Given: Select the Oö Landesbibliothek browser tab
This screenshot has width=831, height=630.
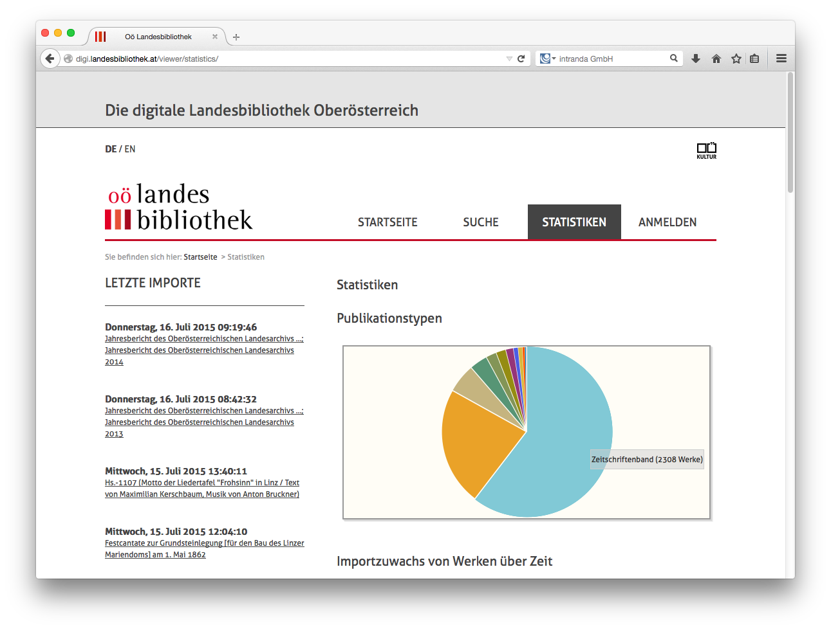Looking at the screenshot, I should click(x=157, y=37).
